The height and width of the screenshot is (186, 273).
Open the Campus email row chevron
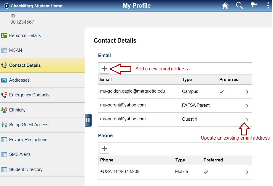click(x=247, y=92)
